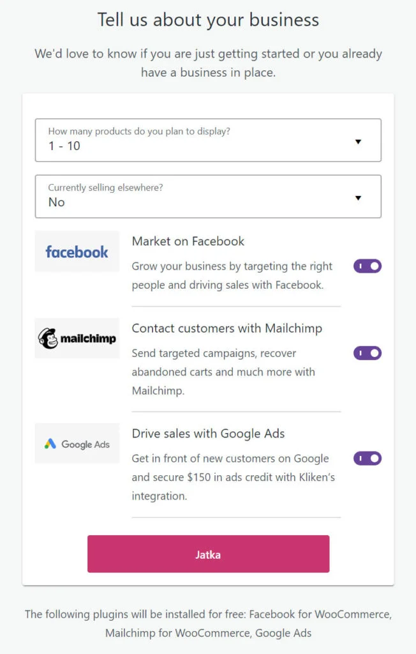Select the 'Contact customers with Mailchimp' title

click(227, 328)
